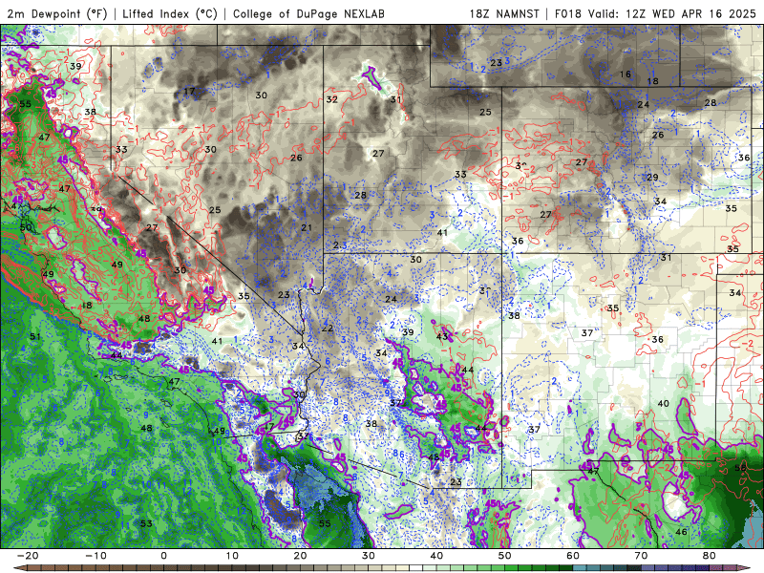764x573 pixels.
Task: Click the '80' colorbar scale label
Action: point(710,556)
